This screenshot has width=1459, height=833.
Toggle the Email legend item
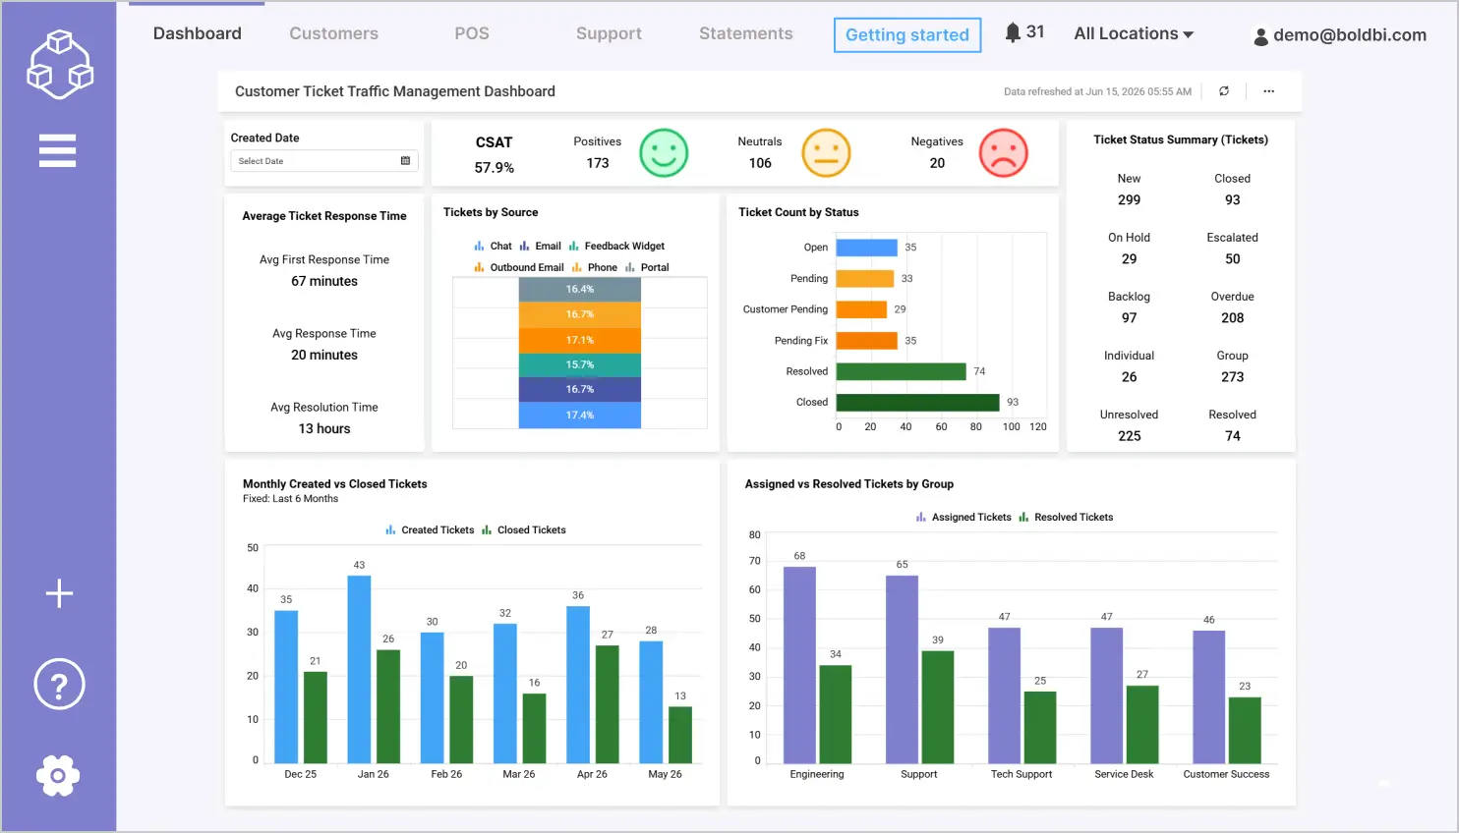[x=540, y=247]
